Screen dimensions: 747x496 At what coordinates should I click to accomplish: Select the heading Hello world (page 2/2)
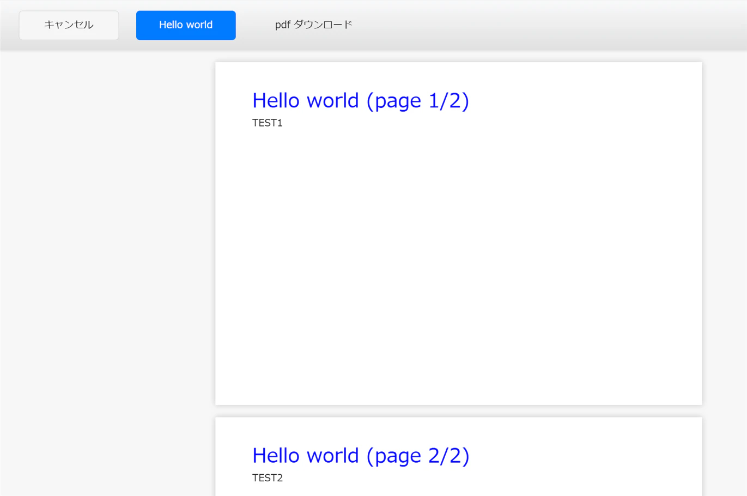361,456
